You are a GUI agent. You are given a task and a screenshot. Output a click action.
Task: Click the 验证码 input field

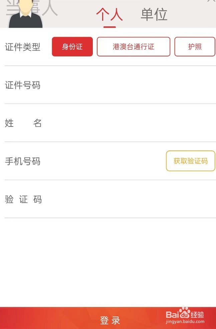[x=127, y=200]
